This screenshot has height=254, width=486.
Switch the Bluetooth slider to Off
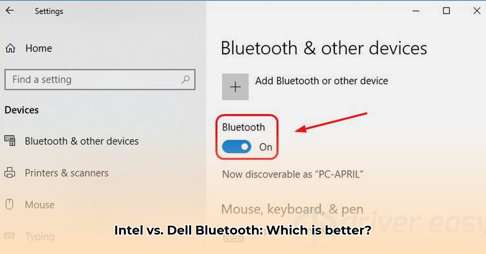pos(237,147)
